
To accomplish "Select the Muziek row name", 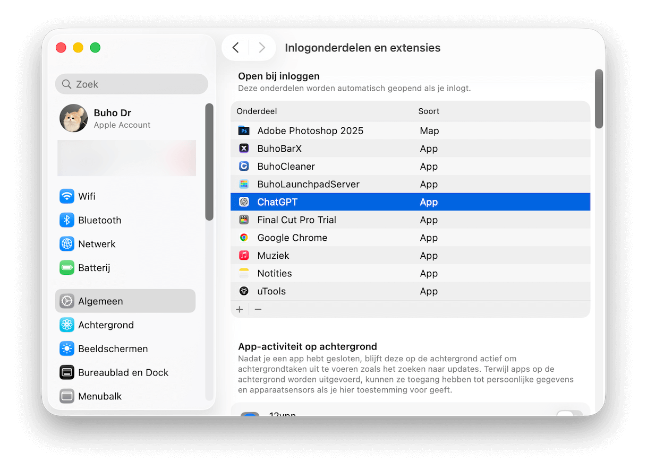I will click(274, 256).
